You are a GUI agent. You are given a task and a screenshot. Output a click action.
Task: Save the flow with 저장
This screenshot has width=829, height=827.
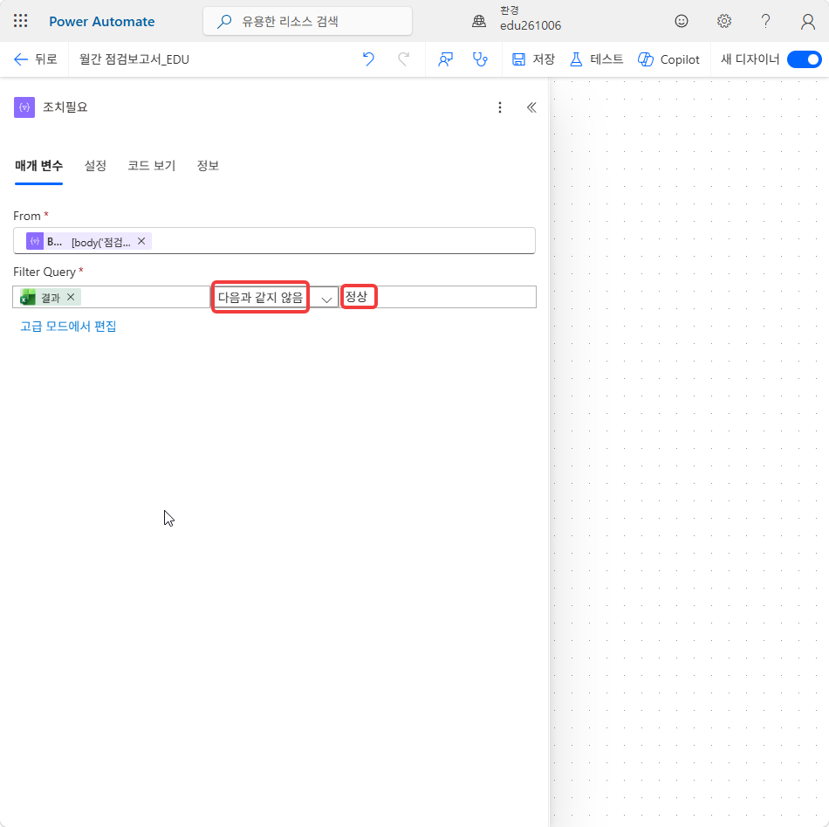(533, 59)
